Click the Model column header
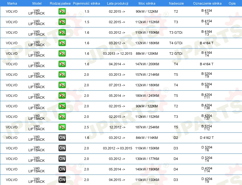 37,3
